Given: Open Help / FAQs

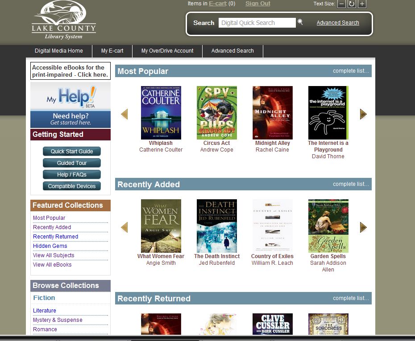Looking at the screenshot, I should click(72, 175).
